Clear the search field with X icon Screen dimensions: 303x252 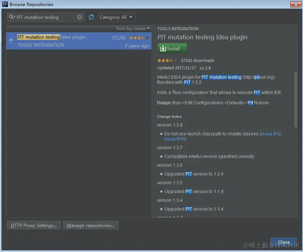80,17
